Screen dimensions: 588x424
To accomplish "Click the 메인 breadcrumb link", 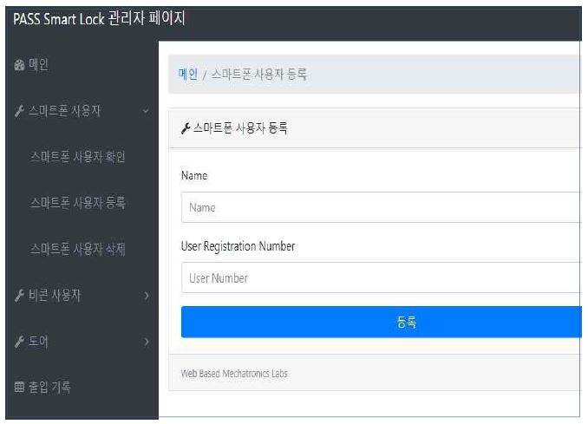I will pos(188,75).
